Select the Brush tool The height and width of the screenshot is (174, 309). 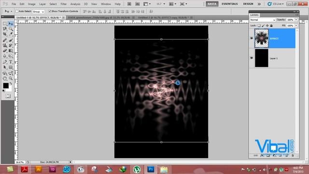coord(11,40)
